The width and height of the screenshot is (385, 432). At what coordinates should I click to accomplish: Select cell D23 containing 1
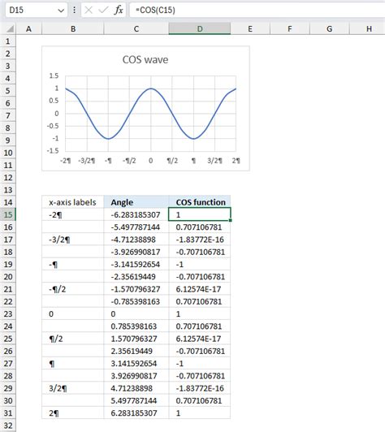pyautogui.click(x=200, y=313)
